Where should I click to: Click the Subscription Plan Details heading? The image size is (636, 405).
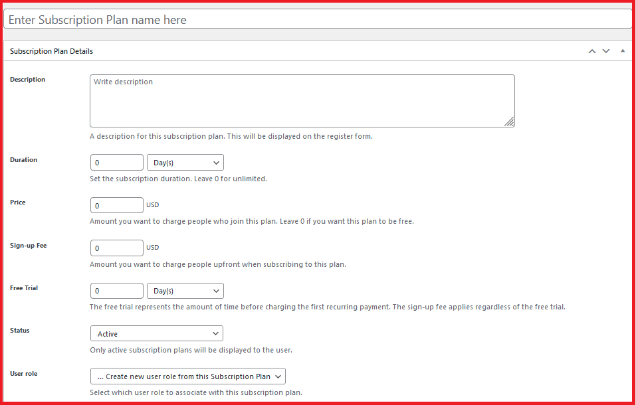pyautogui.click(x=52, y=51)
